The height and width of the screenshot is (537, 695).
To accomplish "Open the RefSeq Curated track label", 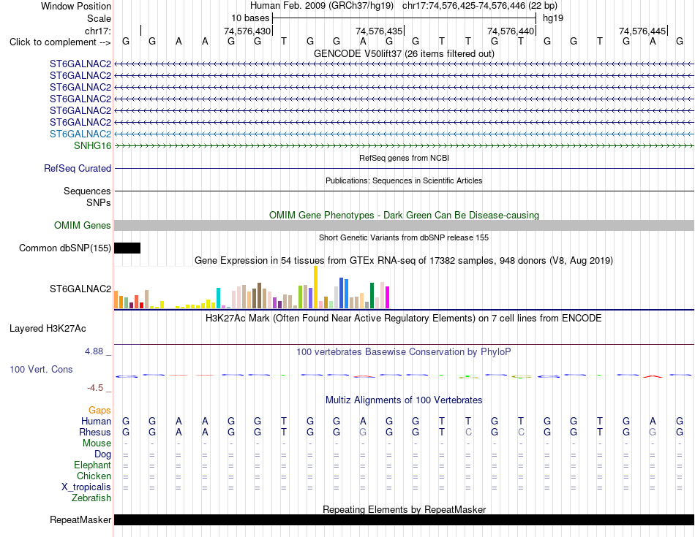I will pyautogui.click(x=78, y=168).
